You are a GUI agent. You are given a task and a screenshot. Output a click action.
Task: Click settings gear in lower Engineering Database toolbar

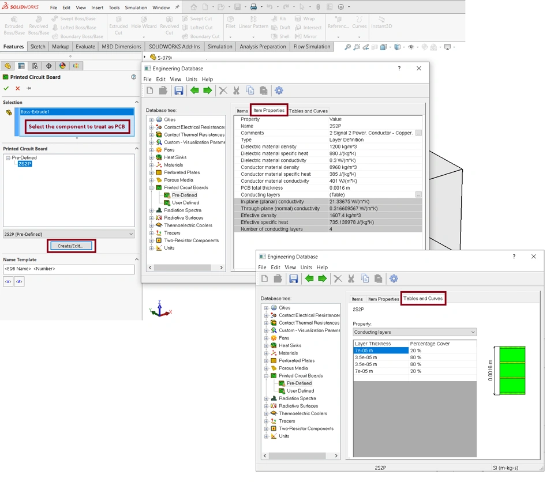pos(394,278)
